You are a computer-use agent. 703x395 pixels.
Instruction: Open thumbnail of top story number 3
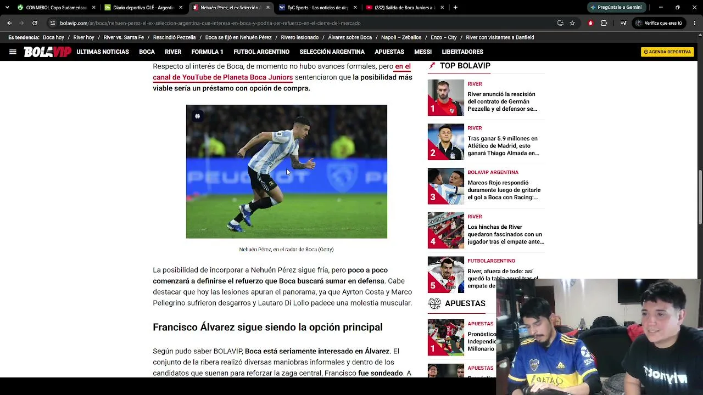[446, 186]
